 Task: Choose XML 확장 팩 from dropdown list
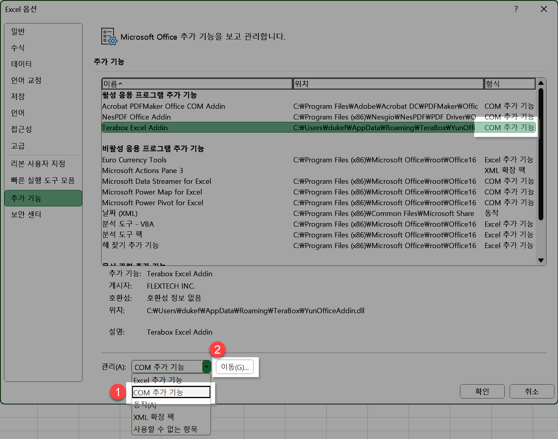point(171,417)
